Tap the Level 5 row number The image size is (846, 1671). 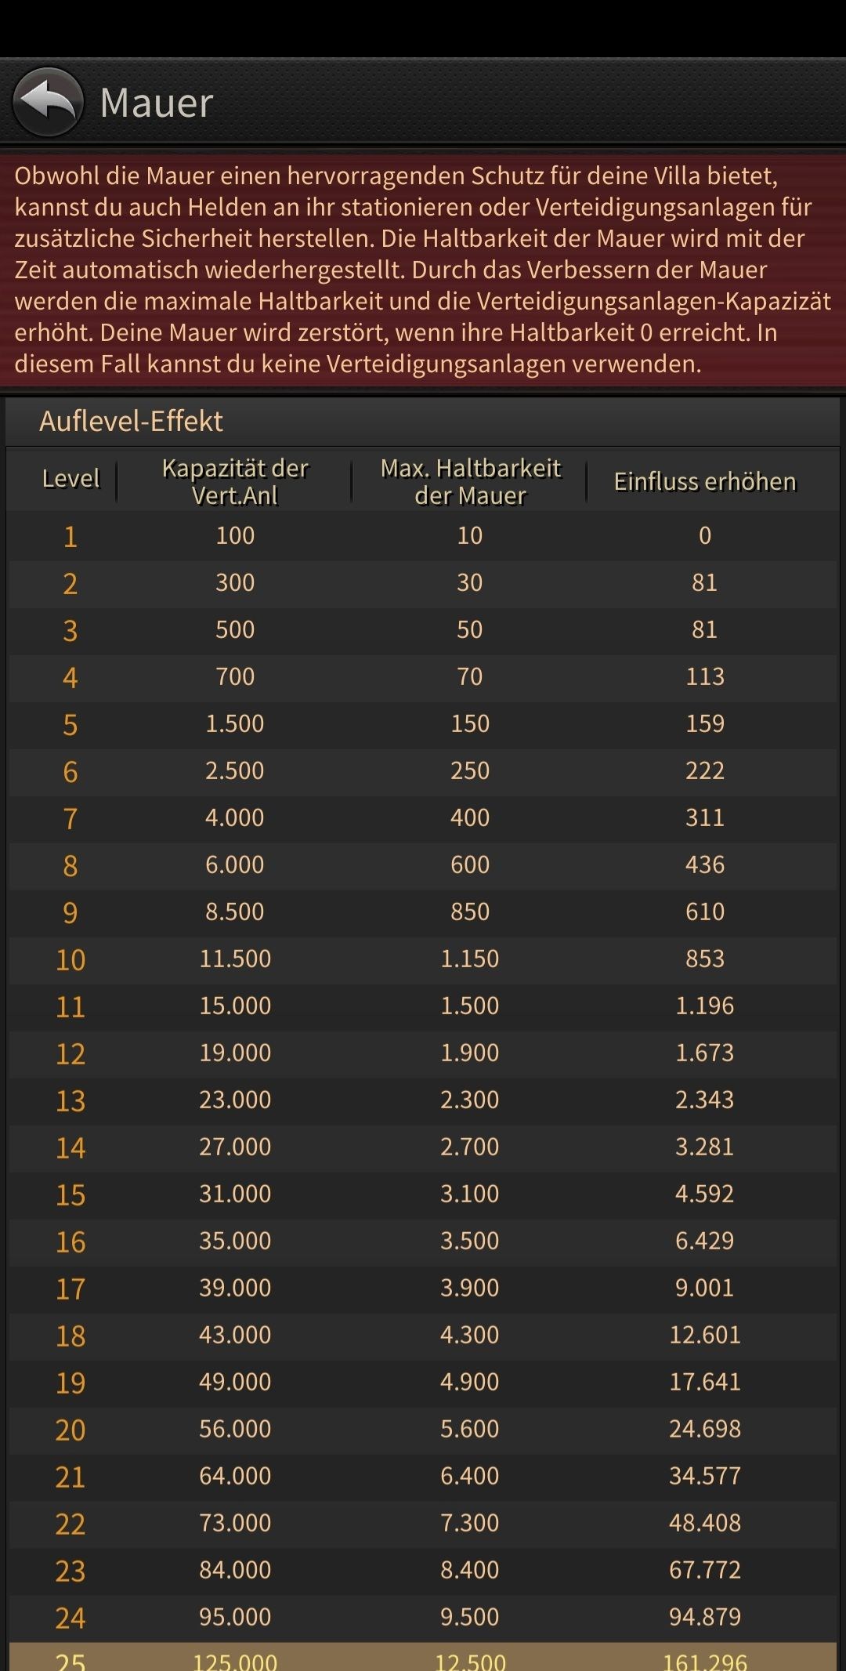click(70, 724)
